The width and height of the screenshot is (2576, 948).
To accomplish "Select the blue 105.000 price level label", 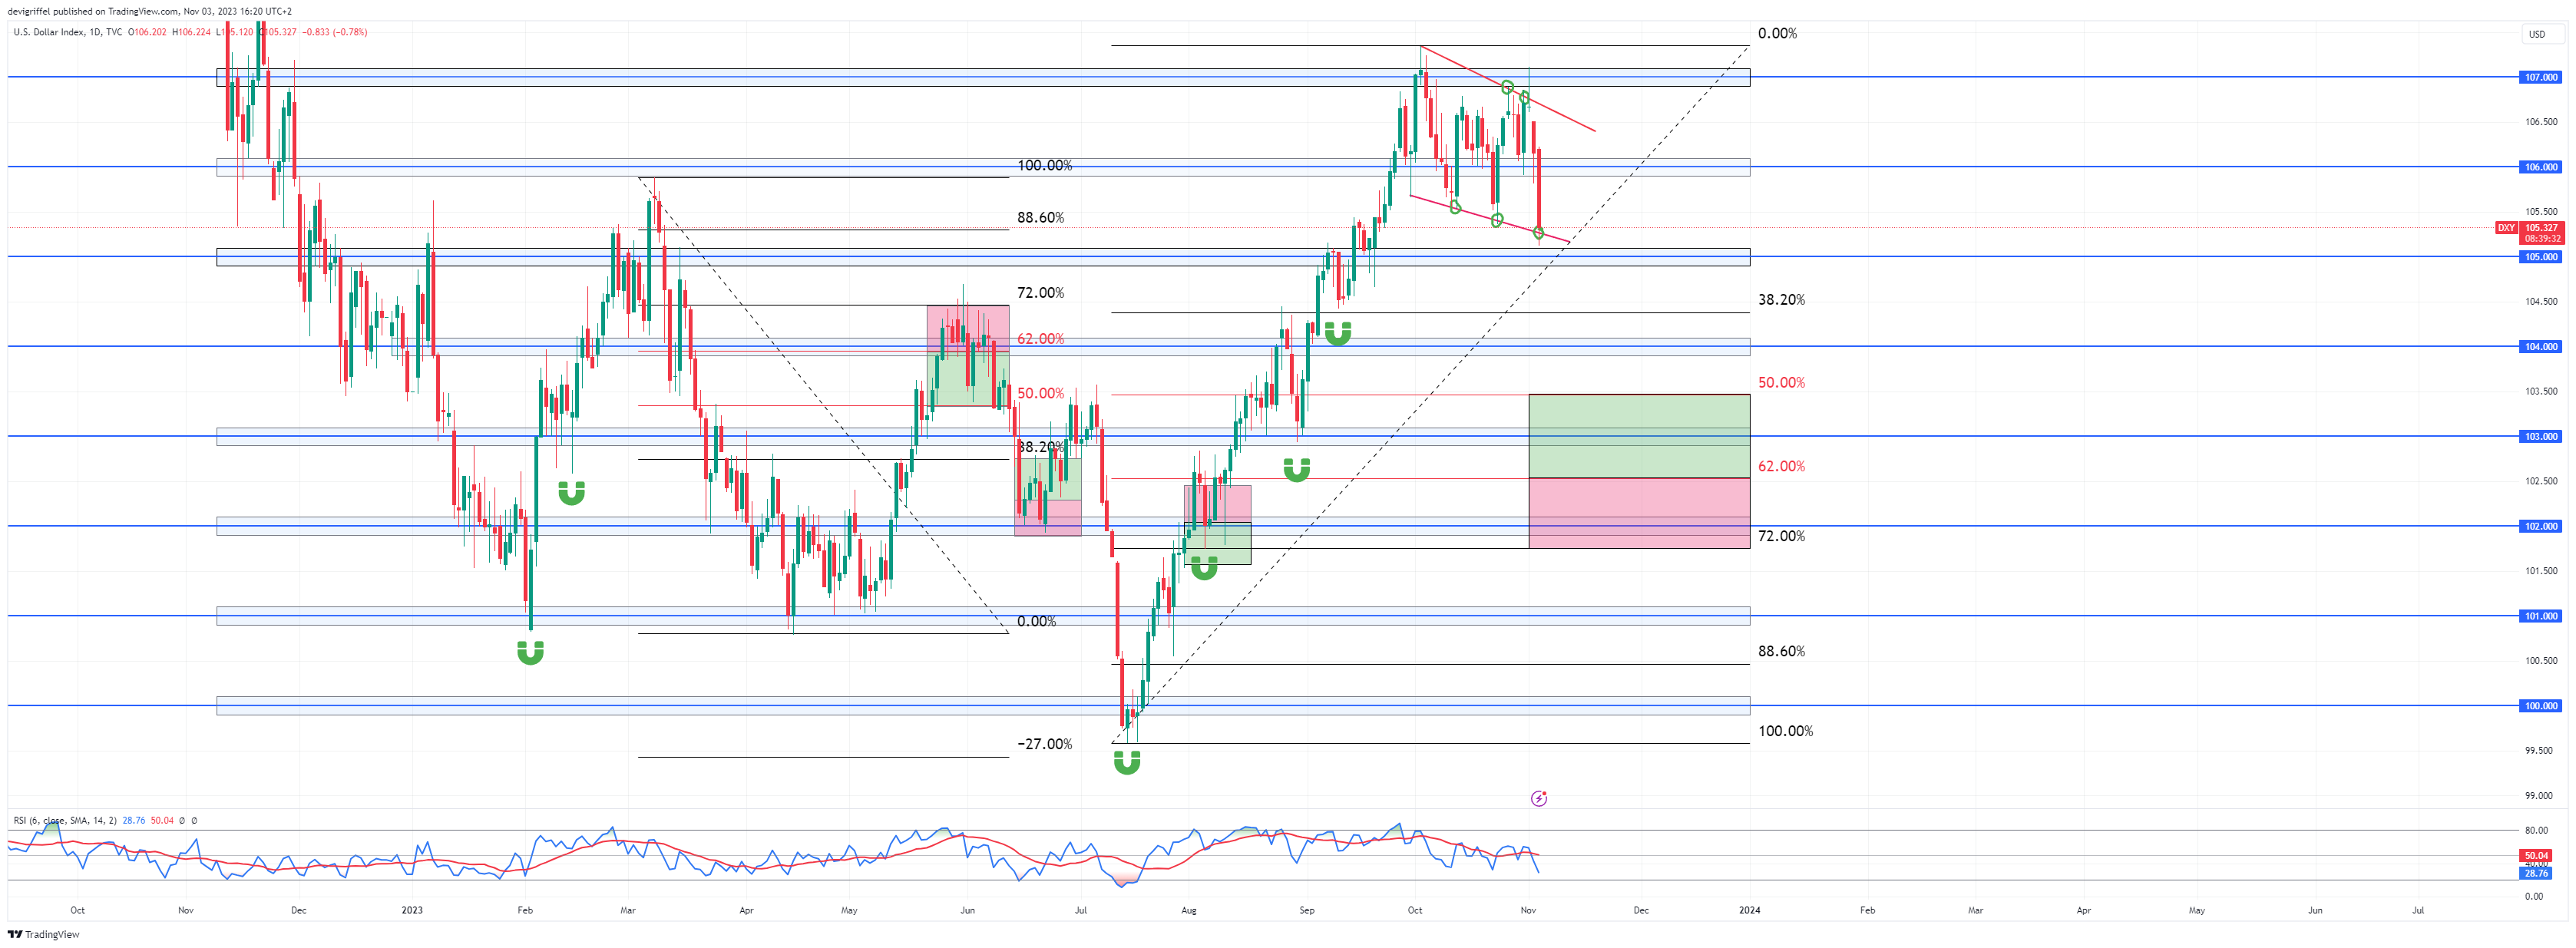I will tap(2541, 257).
